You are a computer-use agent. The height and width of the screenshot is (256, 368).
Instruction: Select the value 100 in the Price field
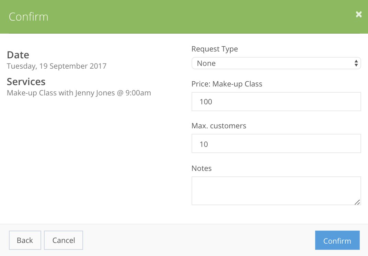click(206, 102)
